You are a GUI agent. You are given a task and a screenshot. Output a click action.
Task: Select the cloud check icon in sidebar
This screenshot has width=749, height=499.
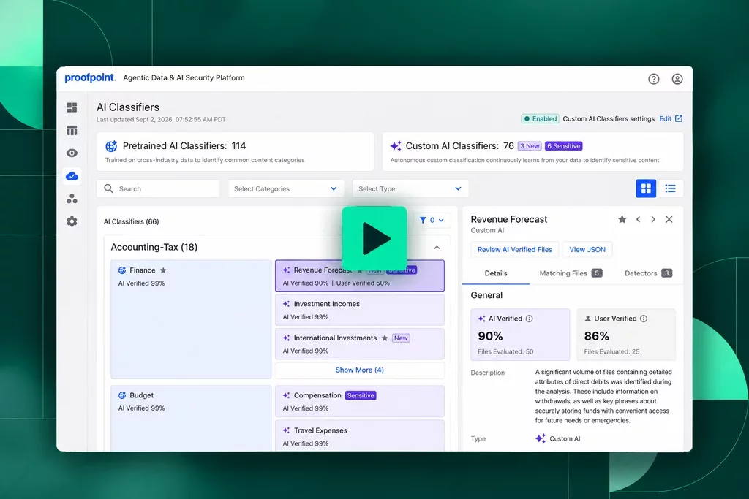click(x=72, y=176)
